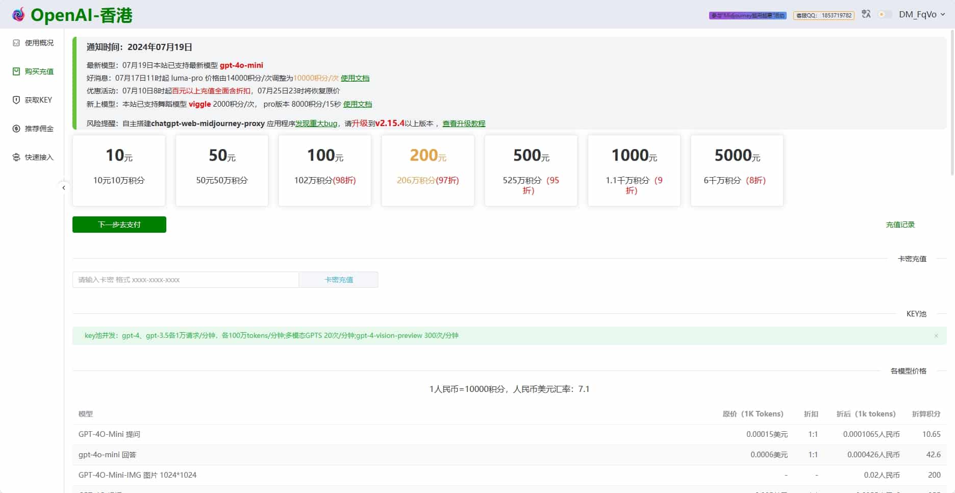The height and width of the screenshot is (493, 955).
Task: Click the purple Midjourney activity badge
Action: [x=748, y=15]
